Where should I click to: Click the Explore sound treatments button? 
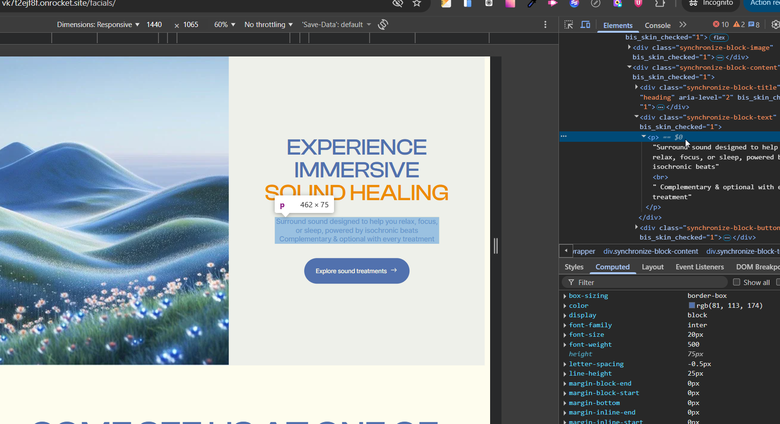tap(356, 271)
